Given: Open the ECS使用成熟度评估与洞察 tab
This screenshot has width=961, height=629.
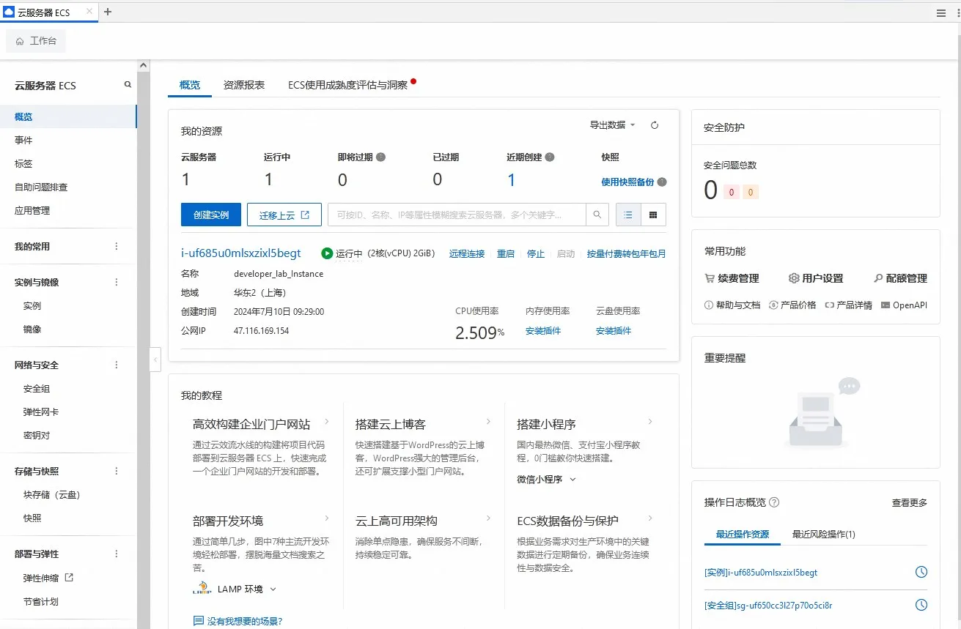Looking at the screenshot, I should click(x=347, y=85).
